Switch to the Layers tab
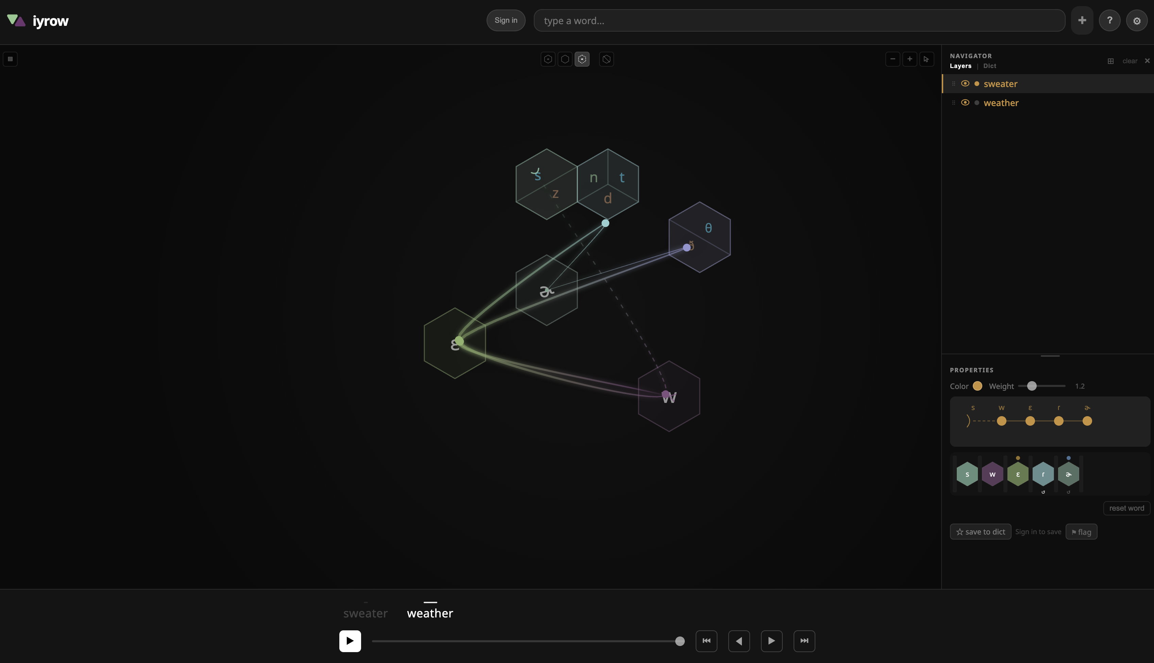 point(961,66)
